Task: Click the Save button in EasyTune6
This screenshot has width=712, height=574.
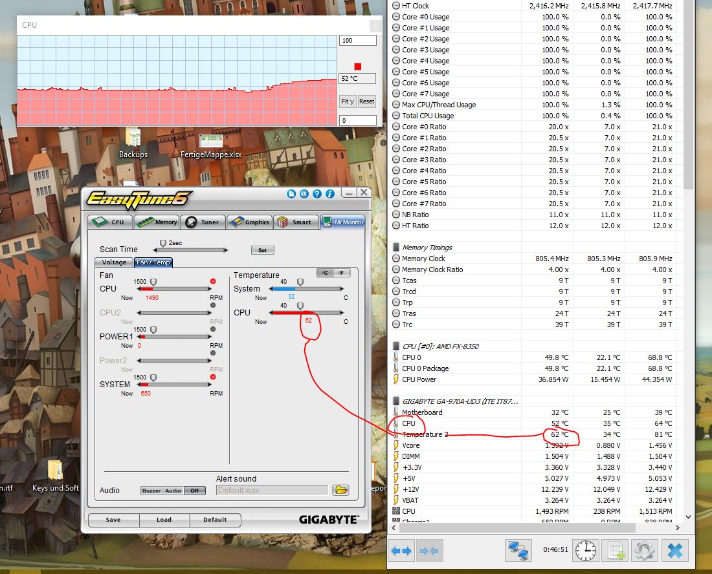Action: [113, 520]
